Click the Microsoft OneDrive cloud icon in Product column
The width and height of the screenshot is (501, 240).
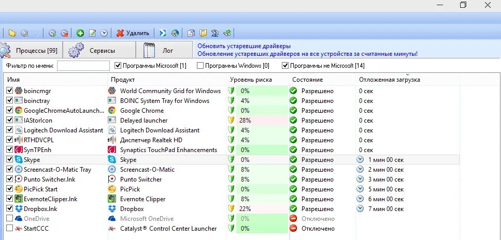112,219
